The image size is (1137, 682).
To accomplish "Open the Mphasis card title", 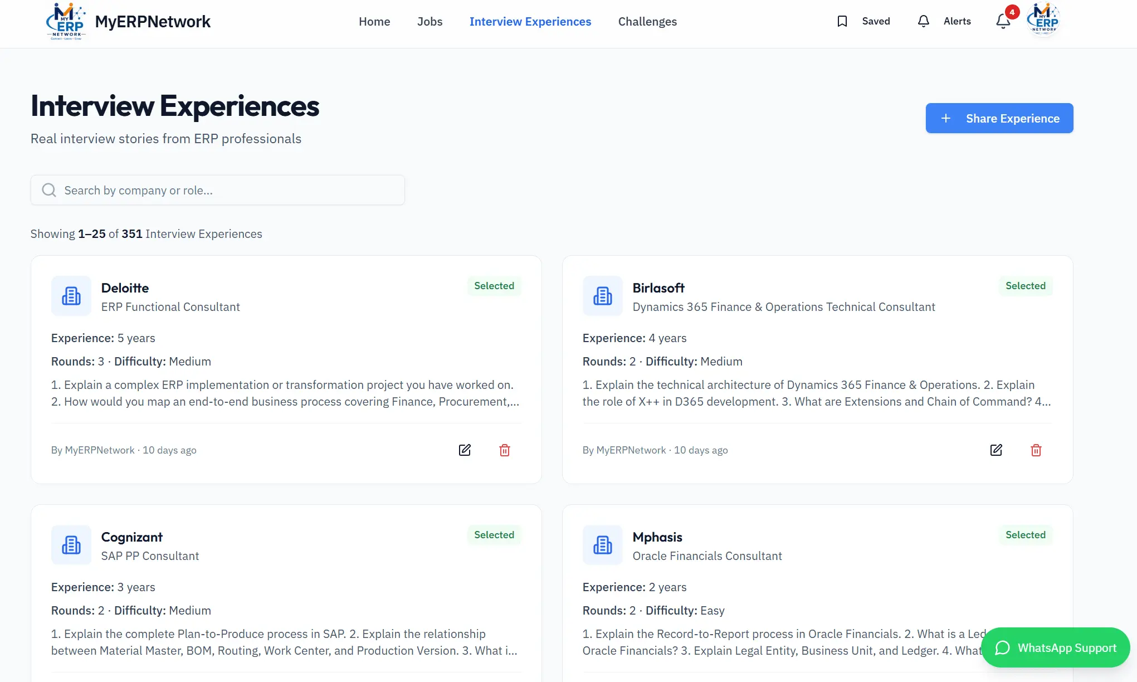I will (657, 537).
